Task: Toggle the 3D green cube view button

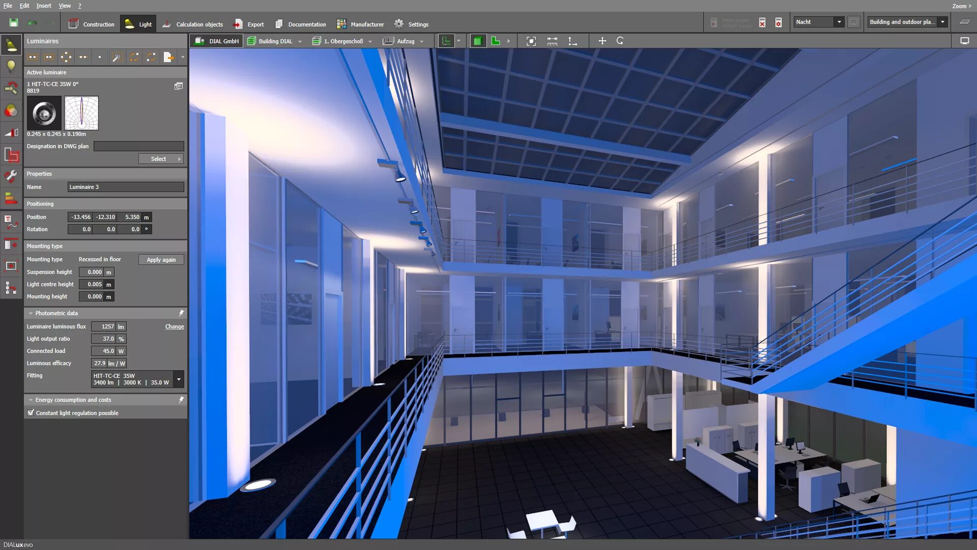Action: pos(477,41)
